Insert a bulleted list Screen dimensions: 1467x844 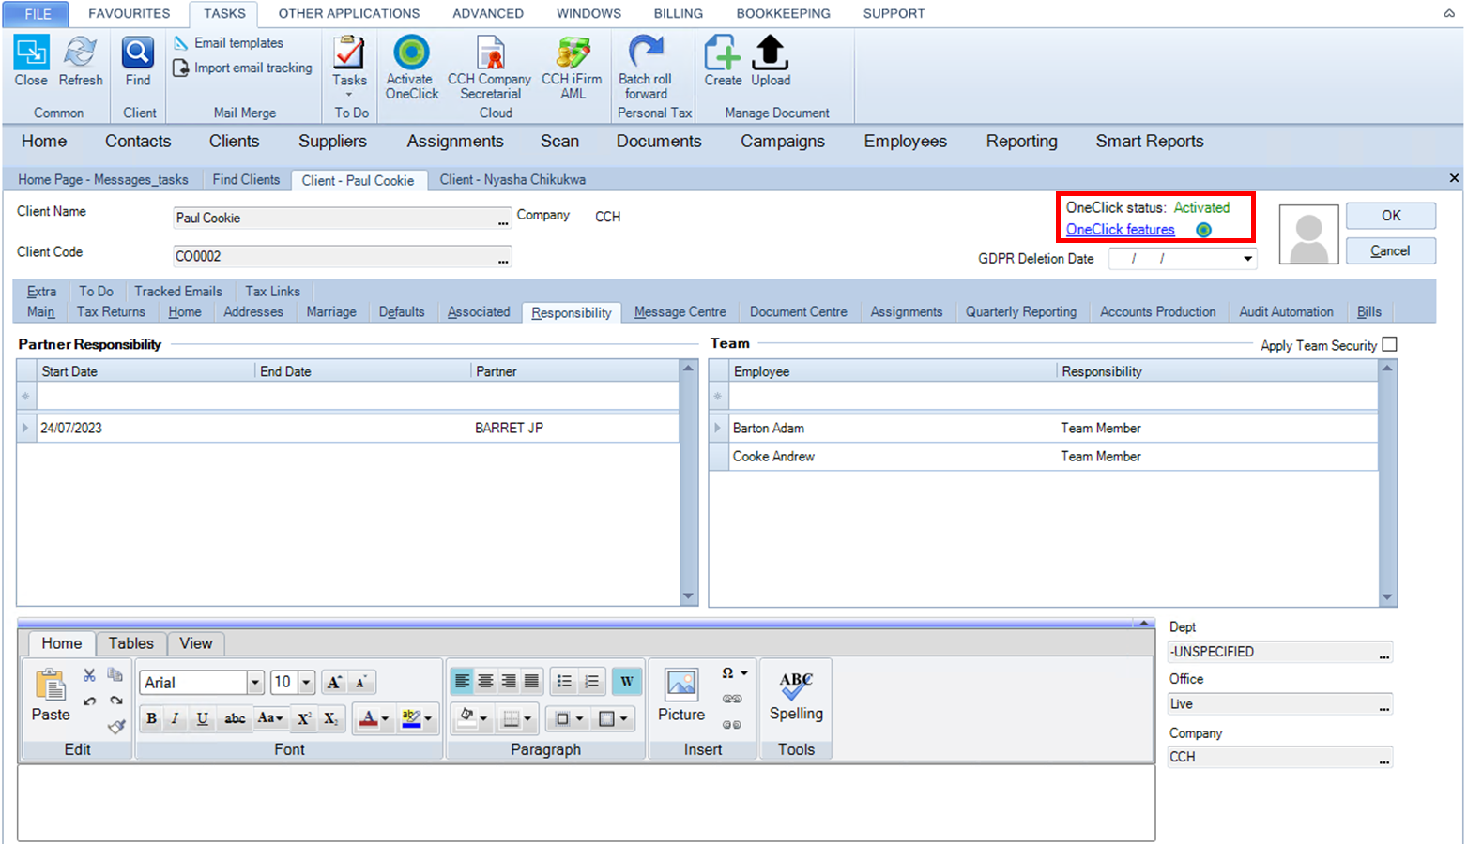pyautogui.click(x=564, y=682)
